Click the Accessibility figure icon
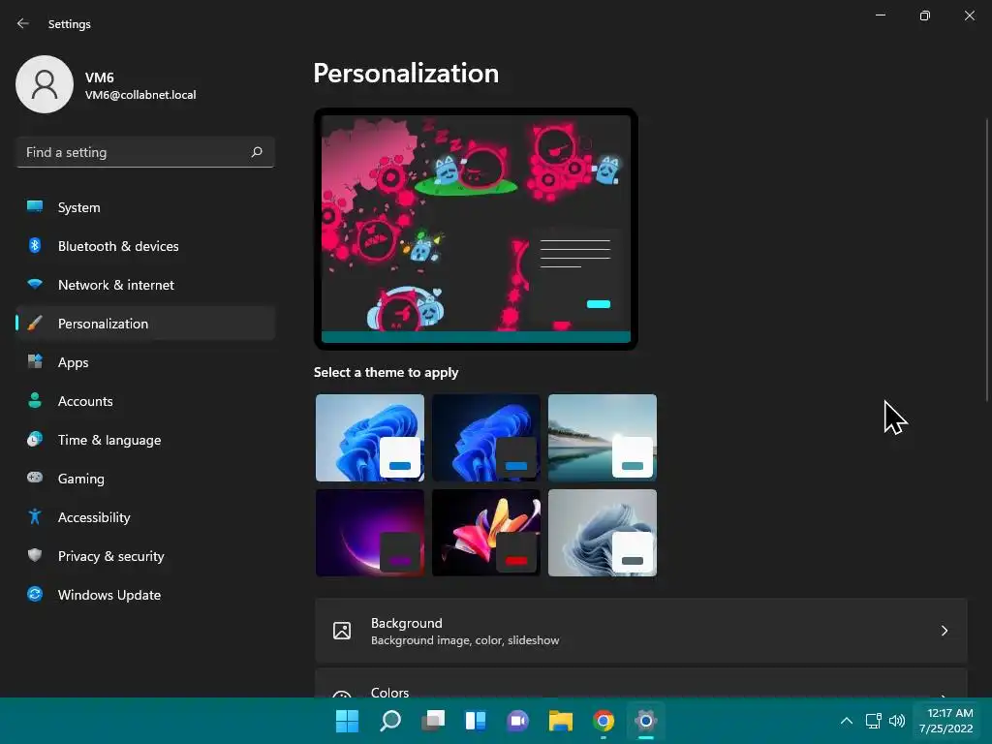 click(35, 517)
